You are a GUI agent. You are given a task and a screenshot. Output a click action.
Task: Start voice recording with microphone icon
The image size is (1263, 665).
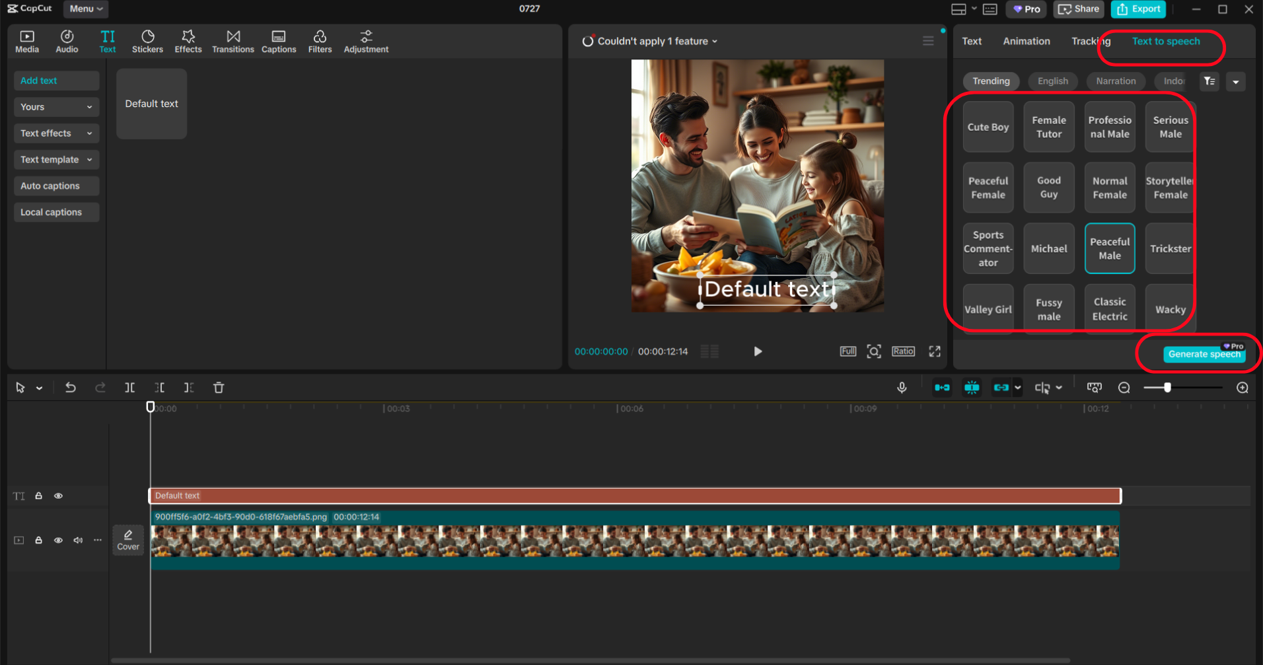tap(902, 388)
